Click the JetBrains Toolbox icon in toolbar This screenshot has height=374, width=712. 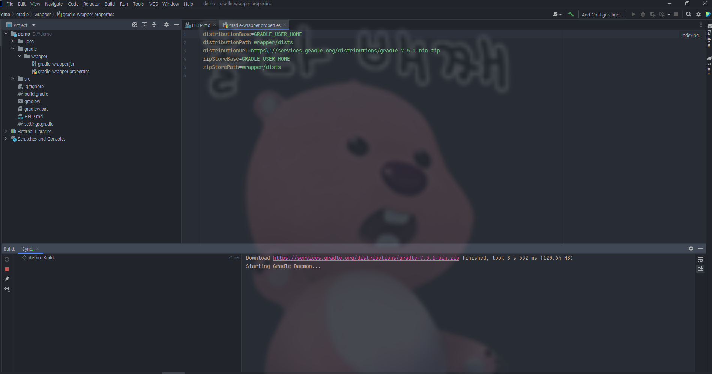click(x=708, y=14)
